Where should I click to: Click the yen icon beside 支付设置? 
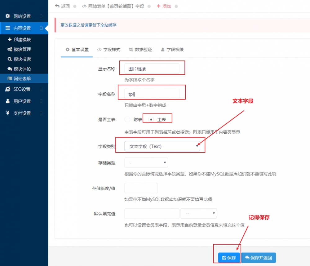click(8, 113)
